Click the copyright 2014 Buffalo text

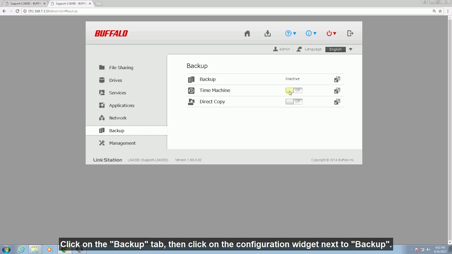point(333,160)
